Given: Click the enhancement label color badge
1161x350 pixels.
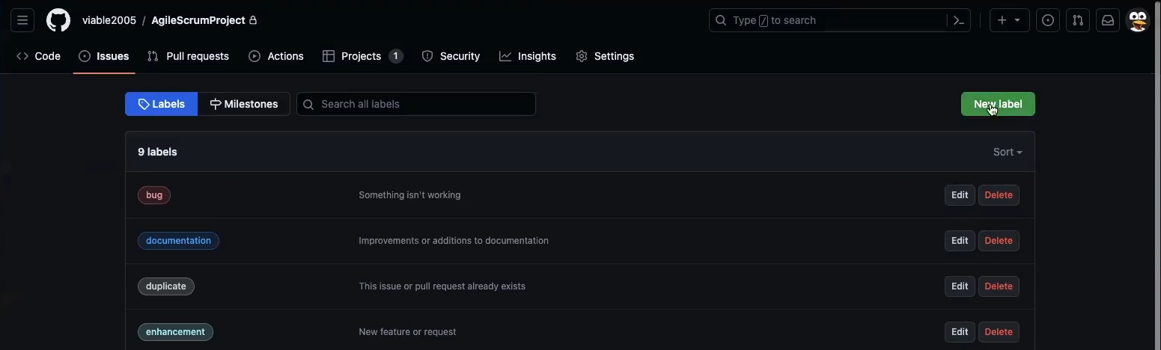Looking at the screenshot, I should click(175, 332).
